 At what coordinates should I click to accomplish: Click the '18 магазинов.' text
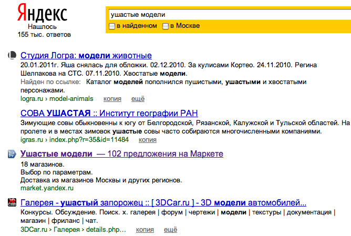point(43,165)
